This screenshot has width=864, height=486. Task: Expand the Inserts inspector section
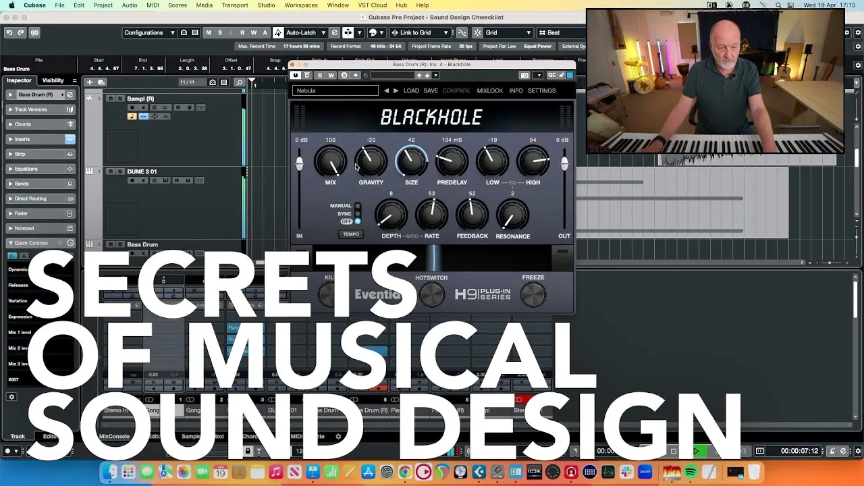click(x=11, y=139)
